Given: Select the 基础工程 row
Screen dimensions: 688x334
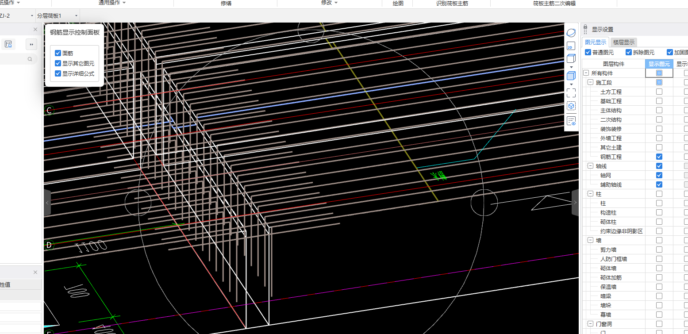Looking at the screenshot, I should [x=611, y=101].
